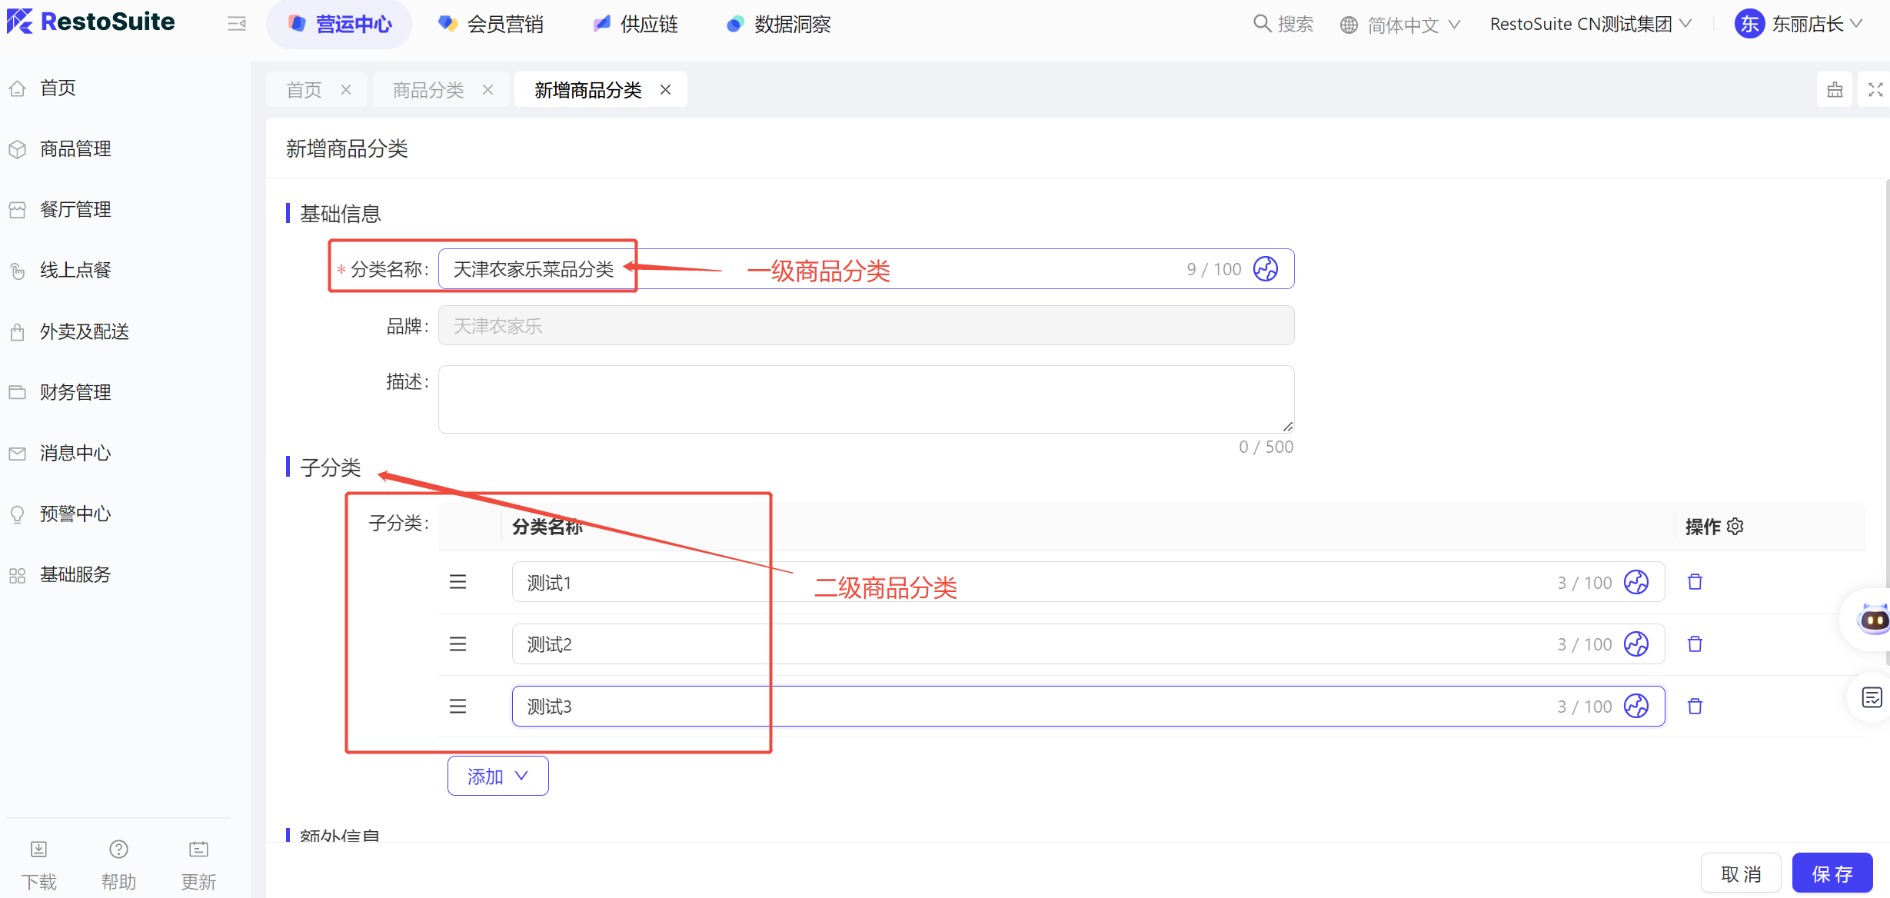Click translate icon for 测试3 row
Screen dimensions: 1890x898
1636,706
